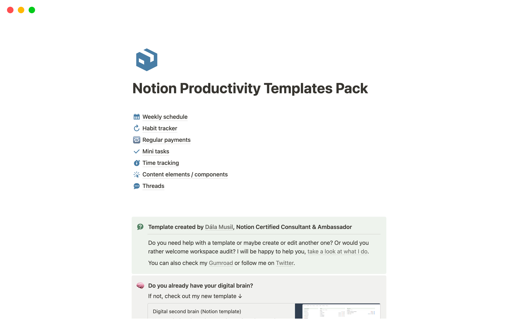Click the Weekly schedule icon
518x324 pixels.
136,116
